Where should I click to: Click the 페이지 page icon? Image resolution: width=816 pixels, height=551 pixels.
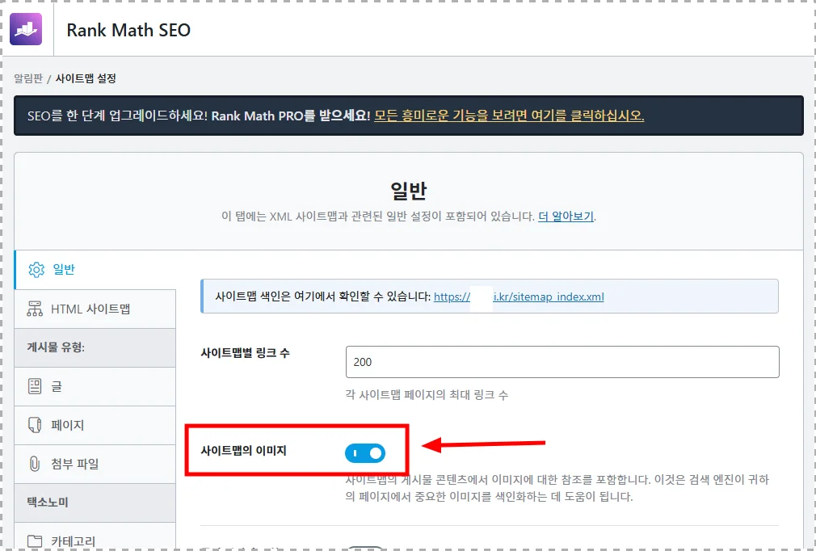point(35,425)
